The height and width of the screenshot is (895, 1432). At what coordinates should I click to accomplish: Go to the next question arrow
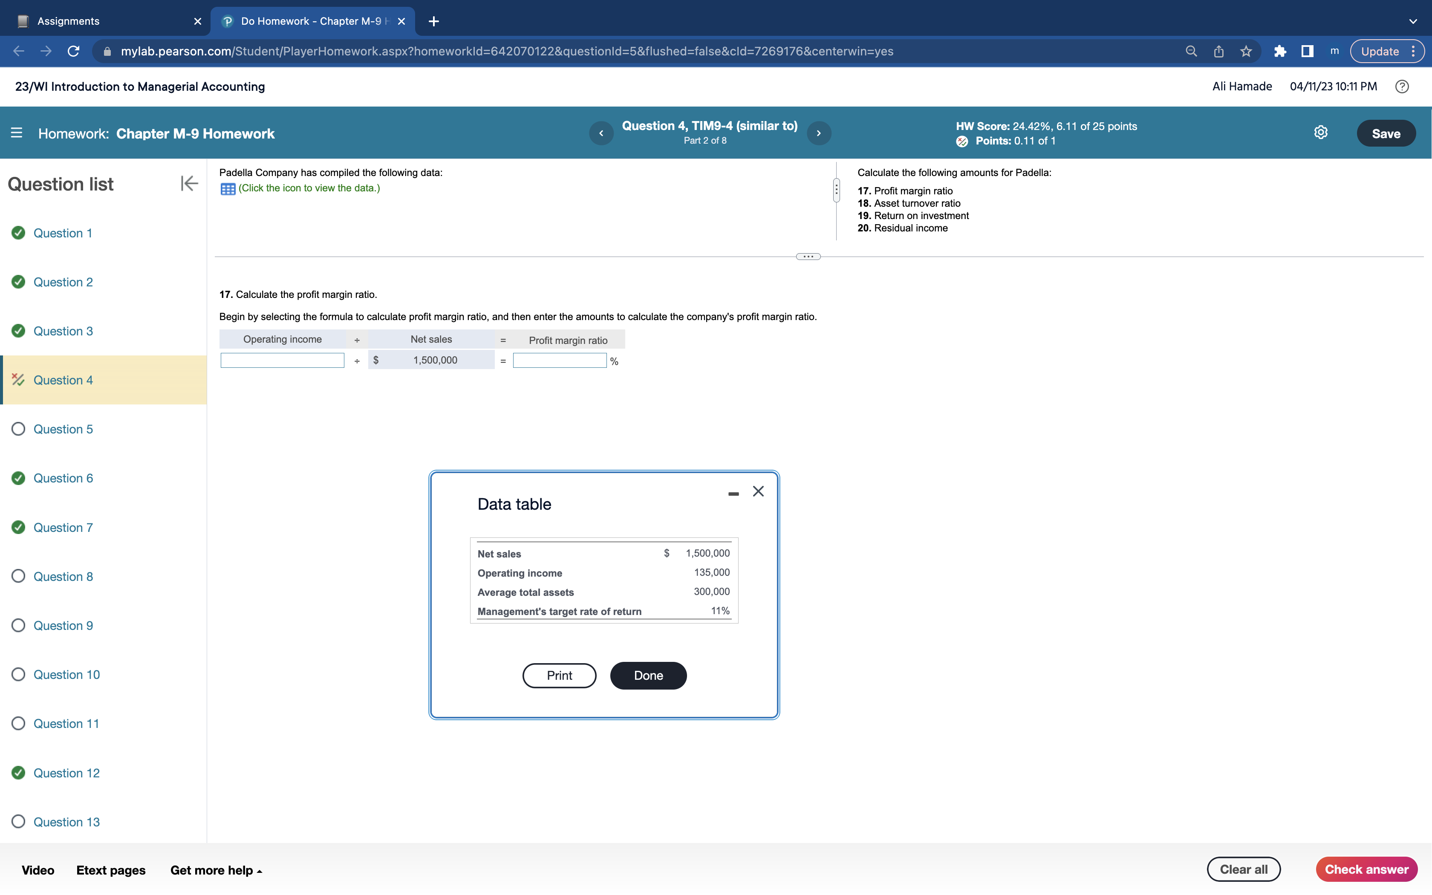point(818,133)
